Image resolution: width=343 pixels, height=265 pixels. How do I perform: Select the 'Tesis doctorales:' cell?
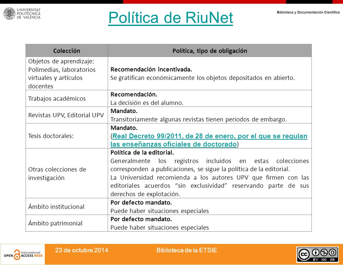[67, 136]
